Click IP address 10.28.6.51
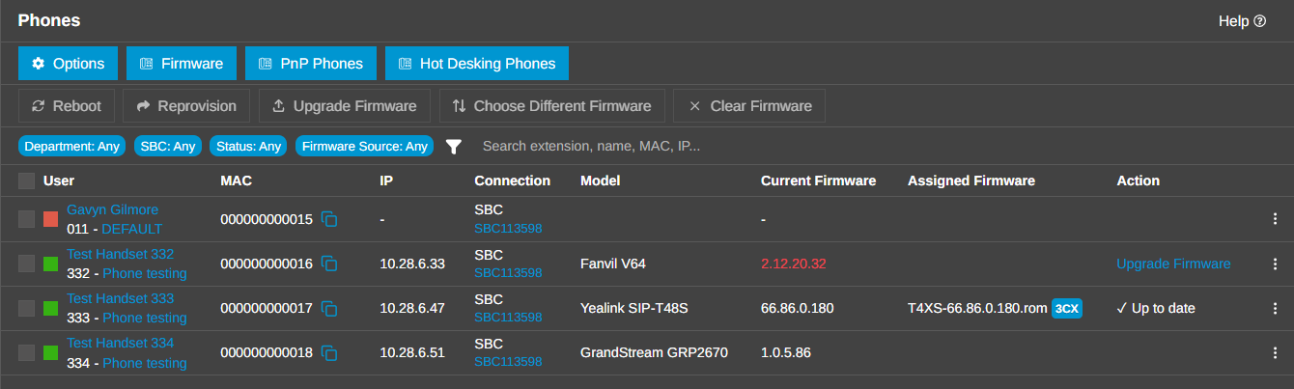 pos(412,352)
